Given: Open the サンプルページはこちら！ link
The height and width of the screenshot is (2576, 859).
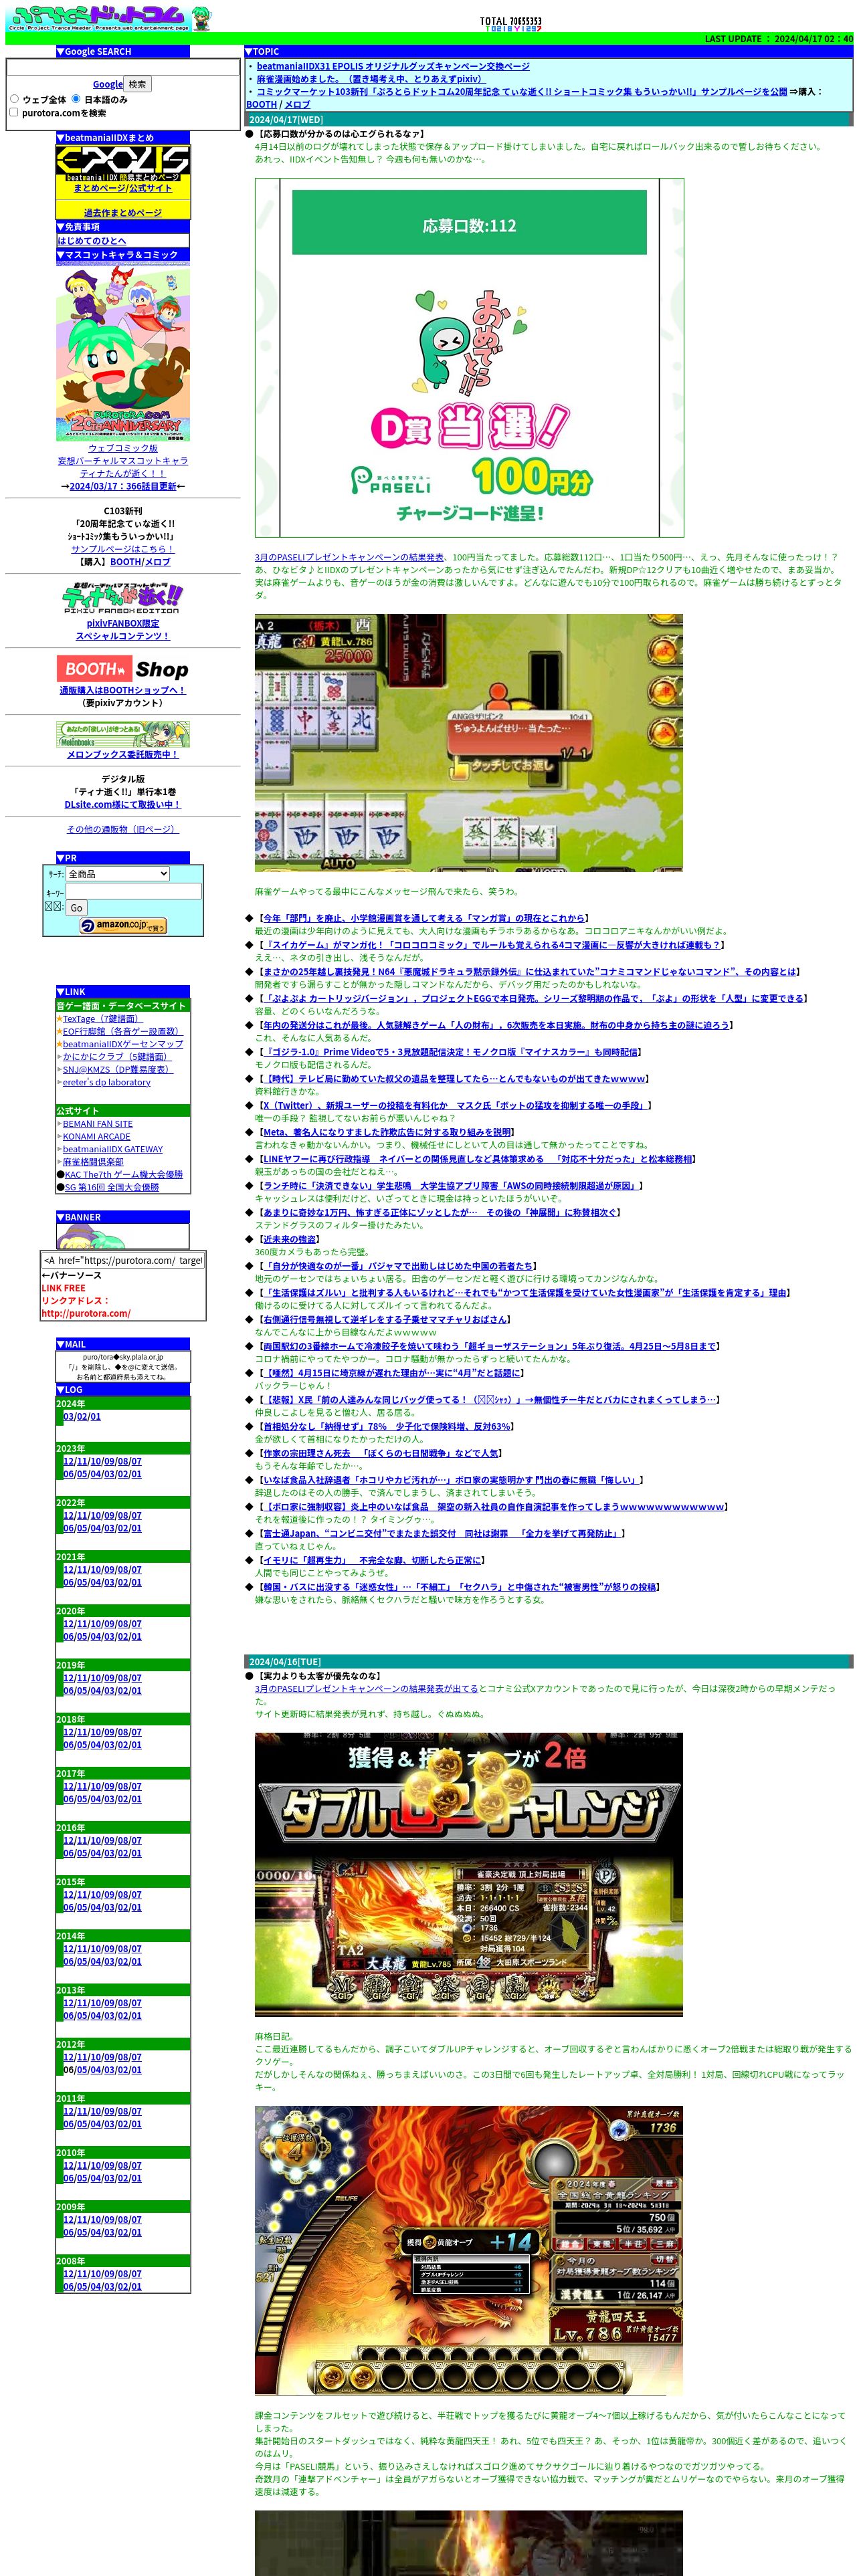Looking at the screenshot, I should (x=122, y=549).
